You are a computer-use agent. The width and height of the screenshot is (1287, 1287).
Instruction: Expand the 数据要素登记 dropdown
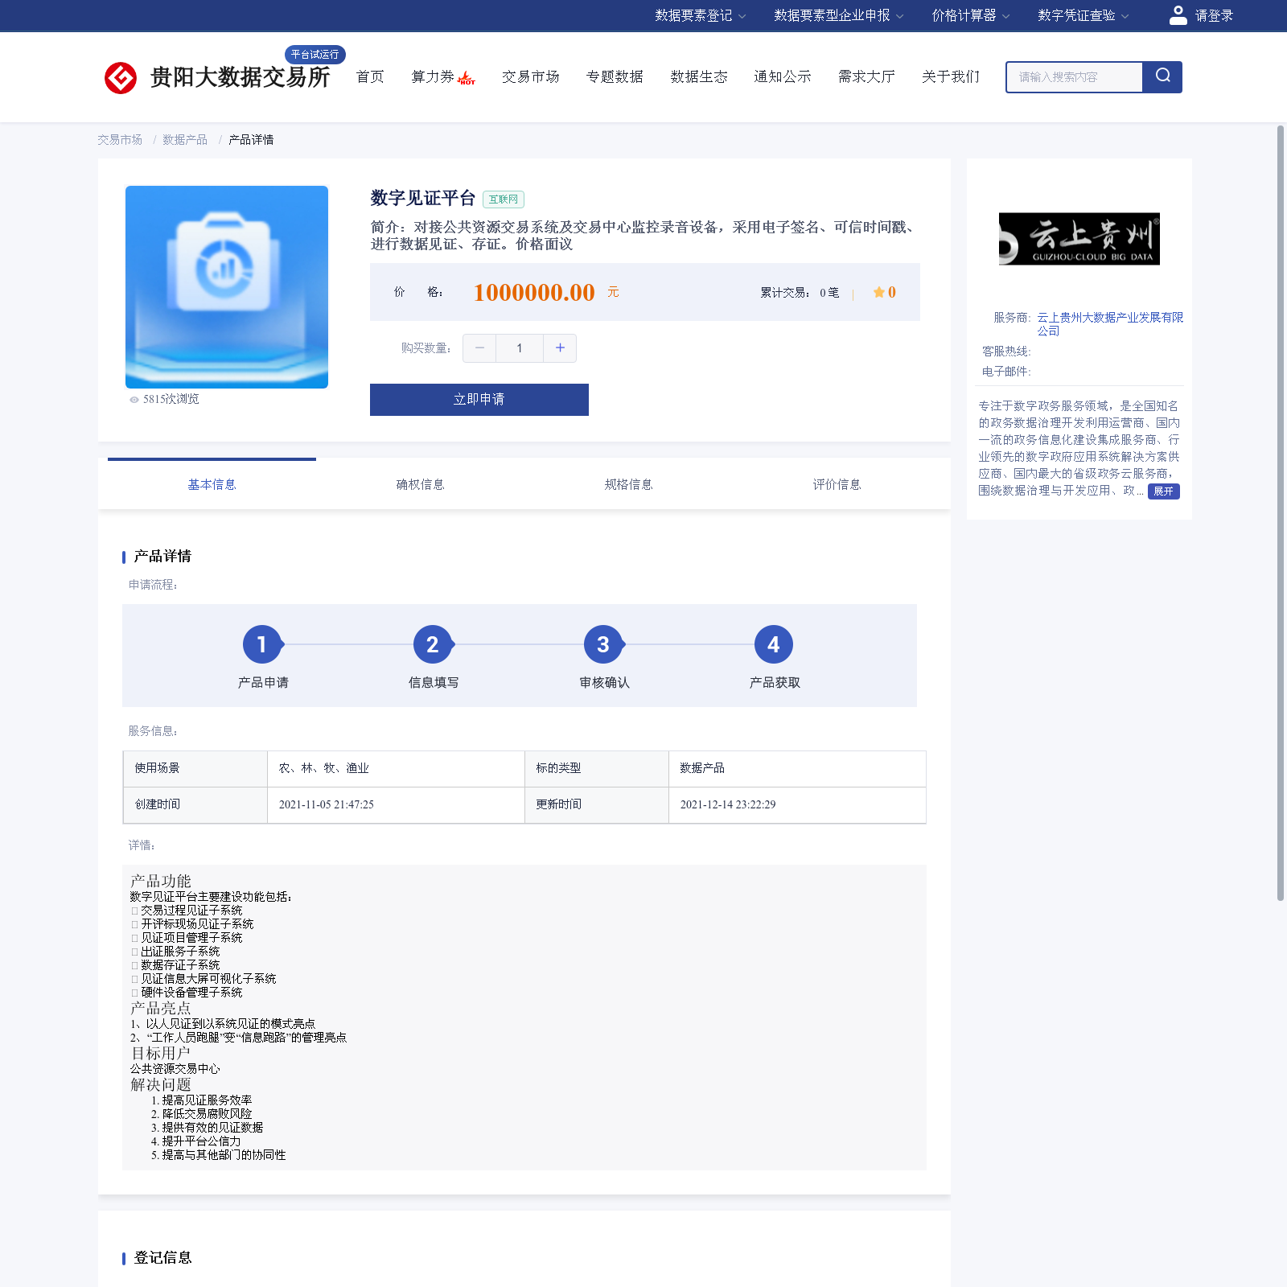coord(701,15)
